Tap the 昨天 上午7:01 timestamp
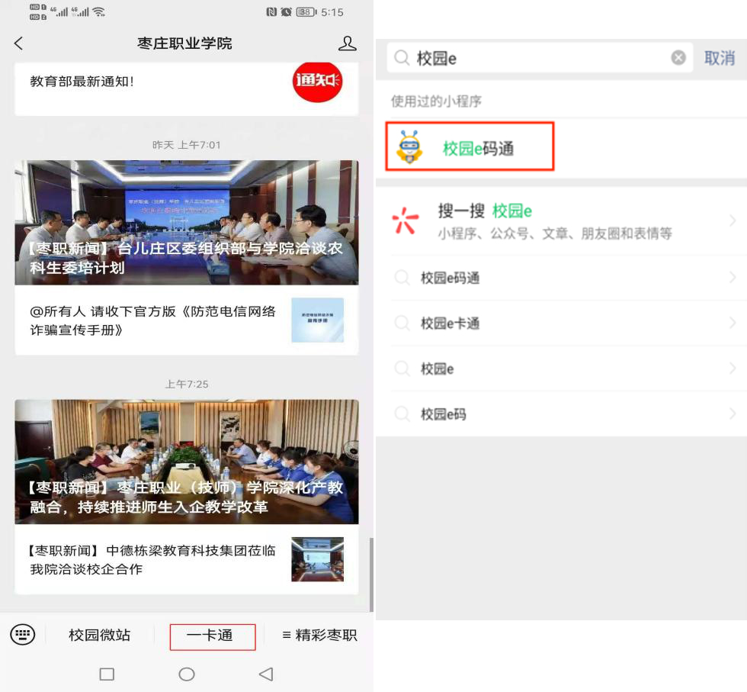Screen dimensions: 747x692 tap(187, 145)
